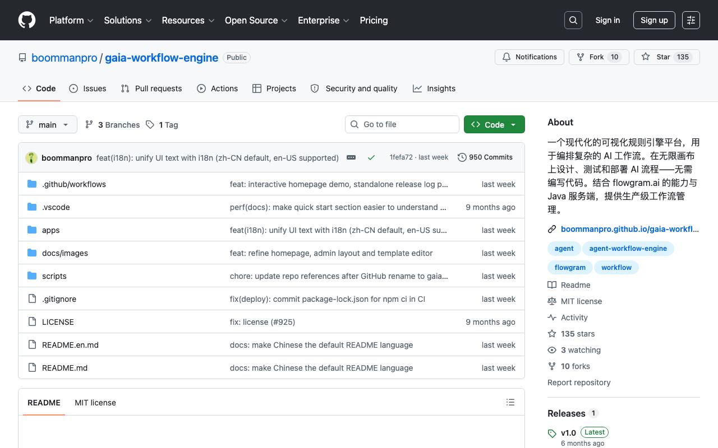Image resolution: width=718 pixels, height=448 pixels.
Task: Expand the Resources menu
Action: (x=188, y=20)
